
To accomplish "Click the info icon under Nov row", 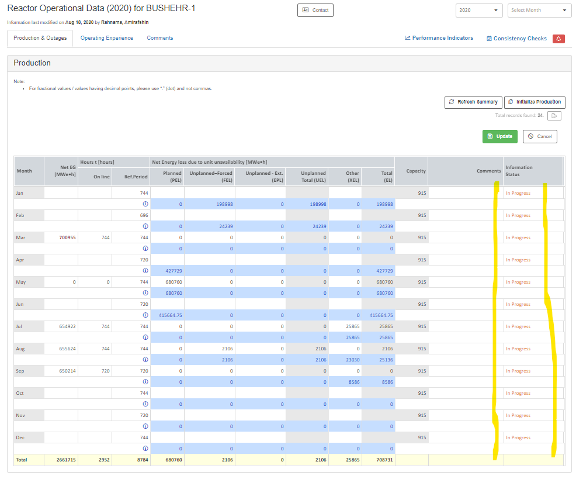I will [x=145, y=426].
